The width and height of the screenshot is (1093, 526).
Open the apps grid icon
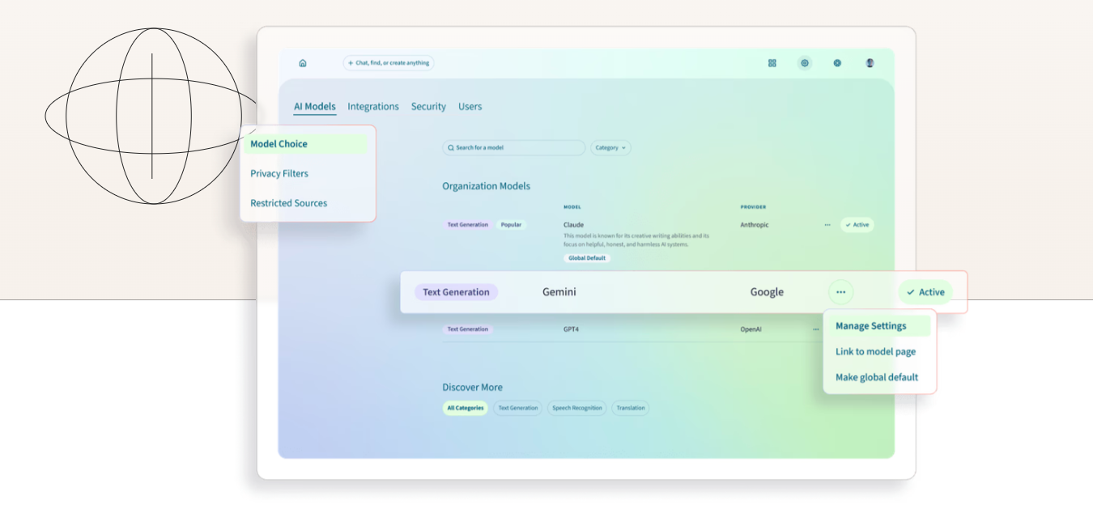(x=772, y=63)
